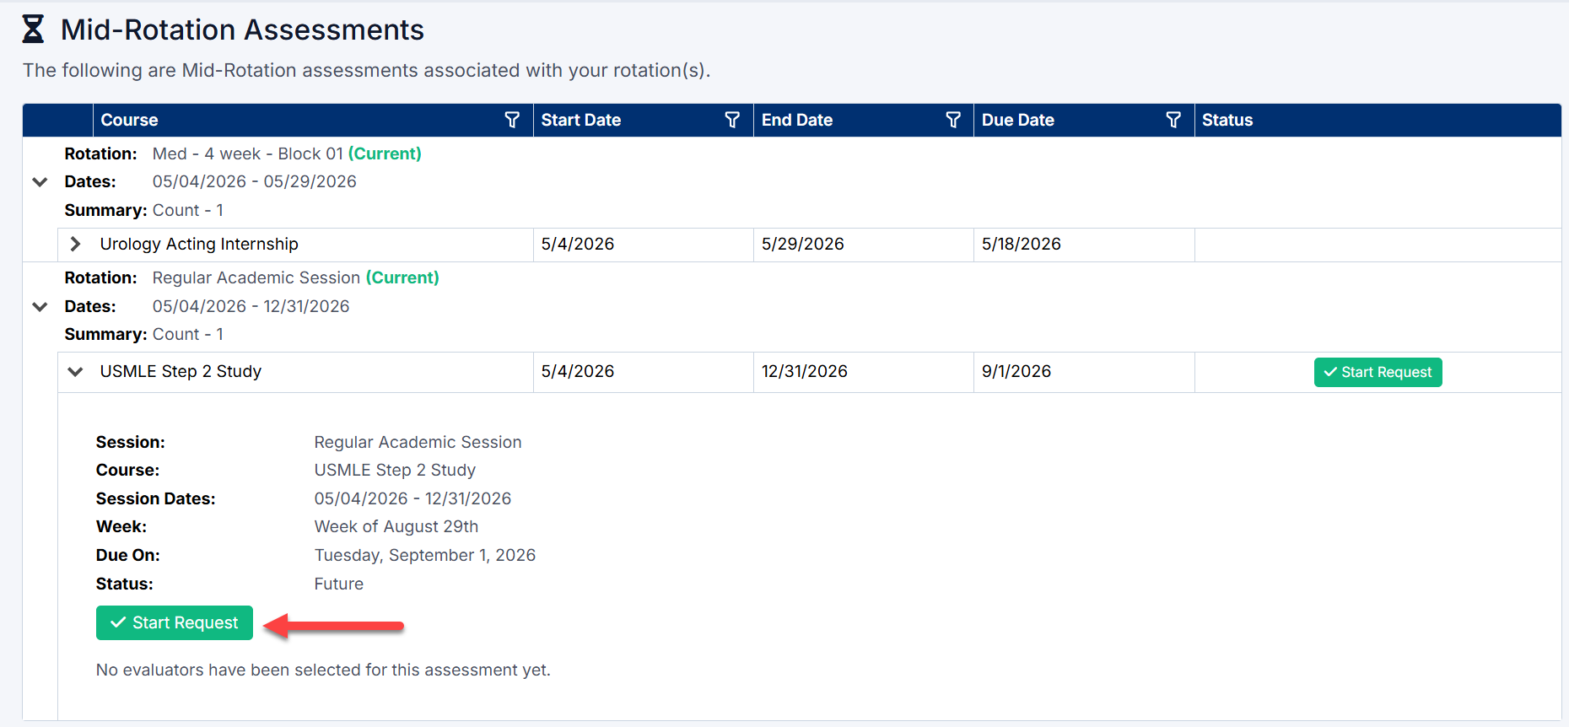The width and height of the screenshot is (1569, 727).
Task: Open the Start Date column filter icon
Action: [x=732, y=120]
